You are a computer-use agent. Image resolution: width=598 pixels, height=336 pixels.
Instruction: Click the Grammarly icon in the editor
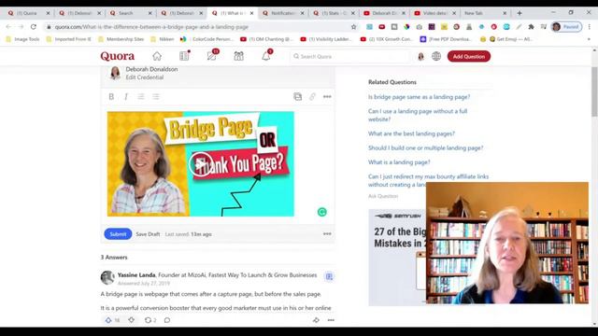pos(321,212)
